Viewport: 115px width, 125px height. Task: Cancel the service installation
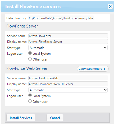tap(55, 118)
